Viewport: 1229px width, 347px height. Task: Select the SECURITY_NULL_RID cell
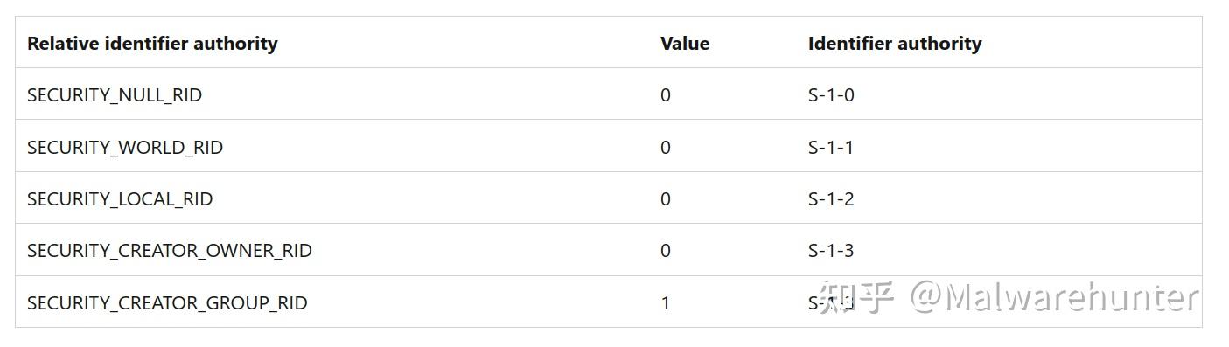click(x=115, y=95)
